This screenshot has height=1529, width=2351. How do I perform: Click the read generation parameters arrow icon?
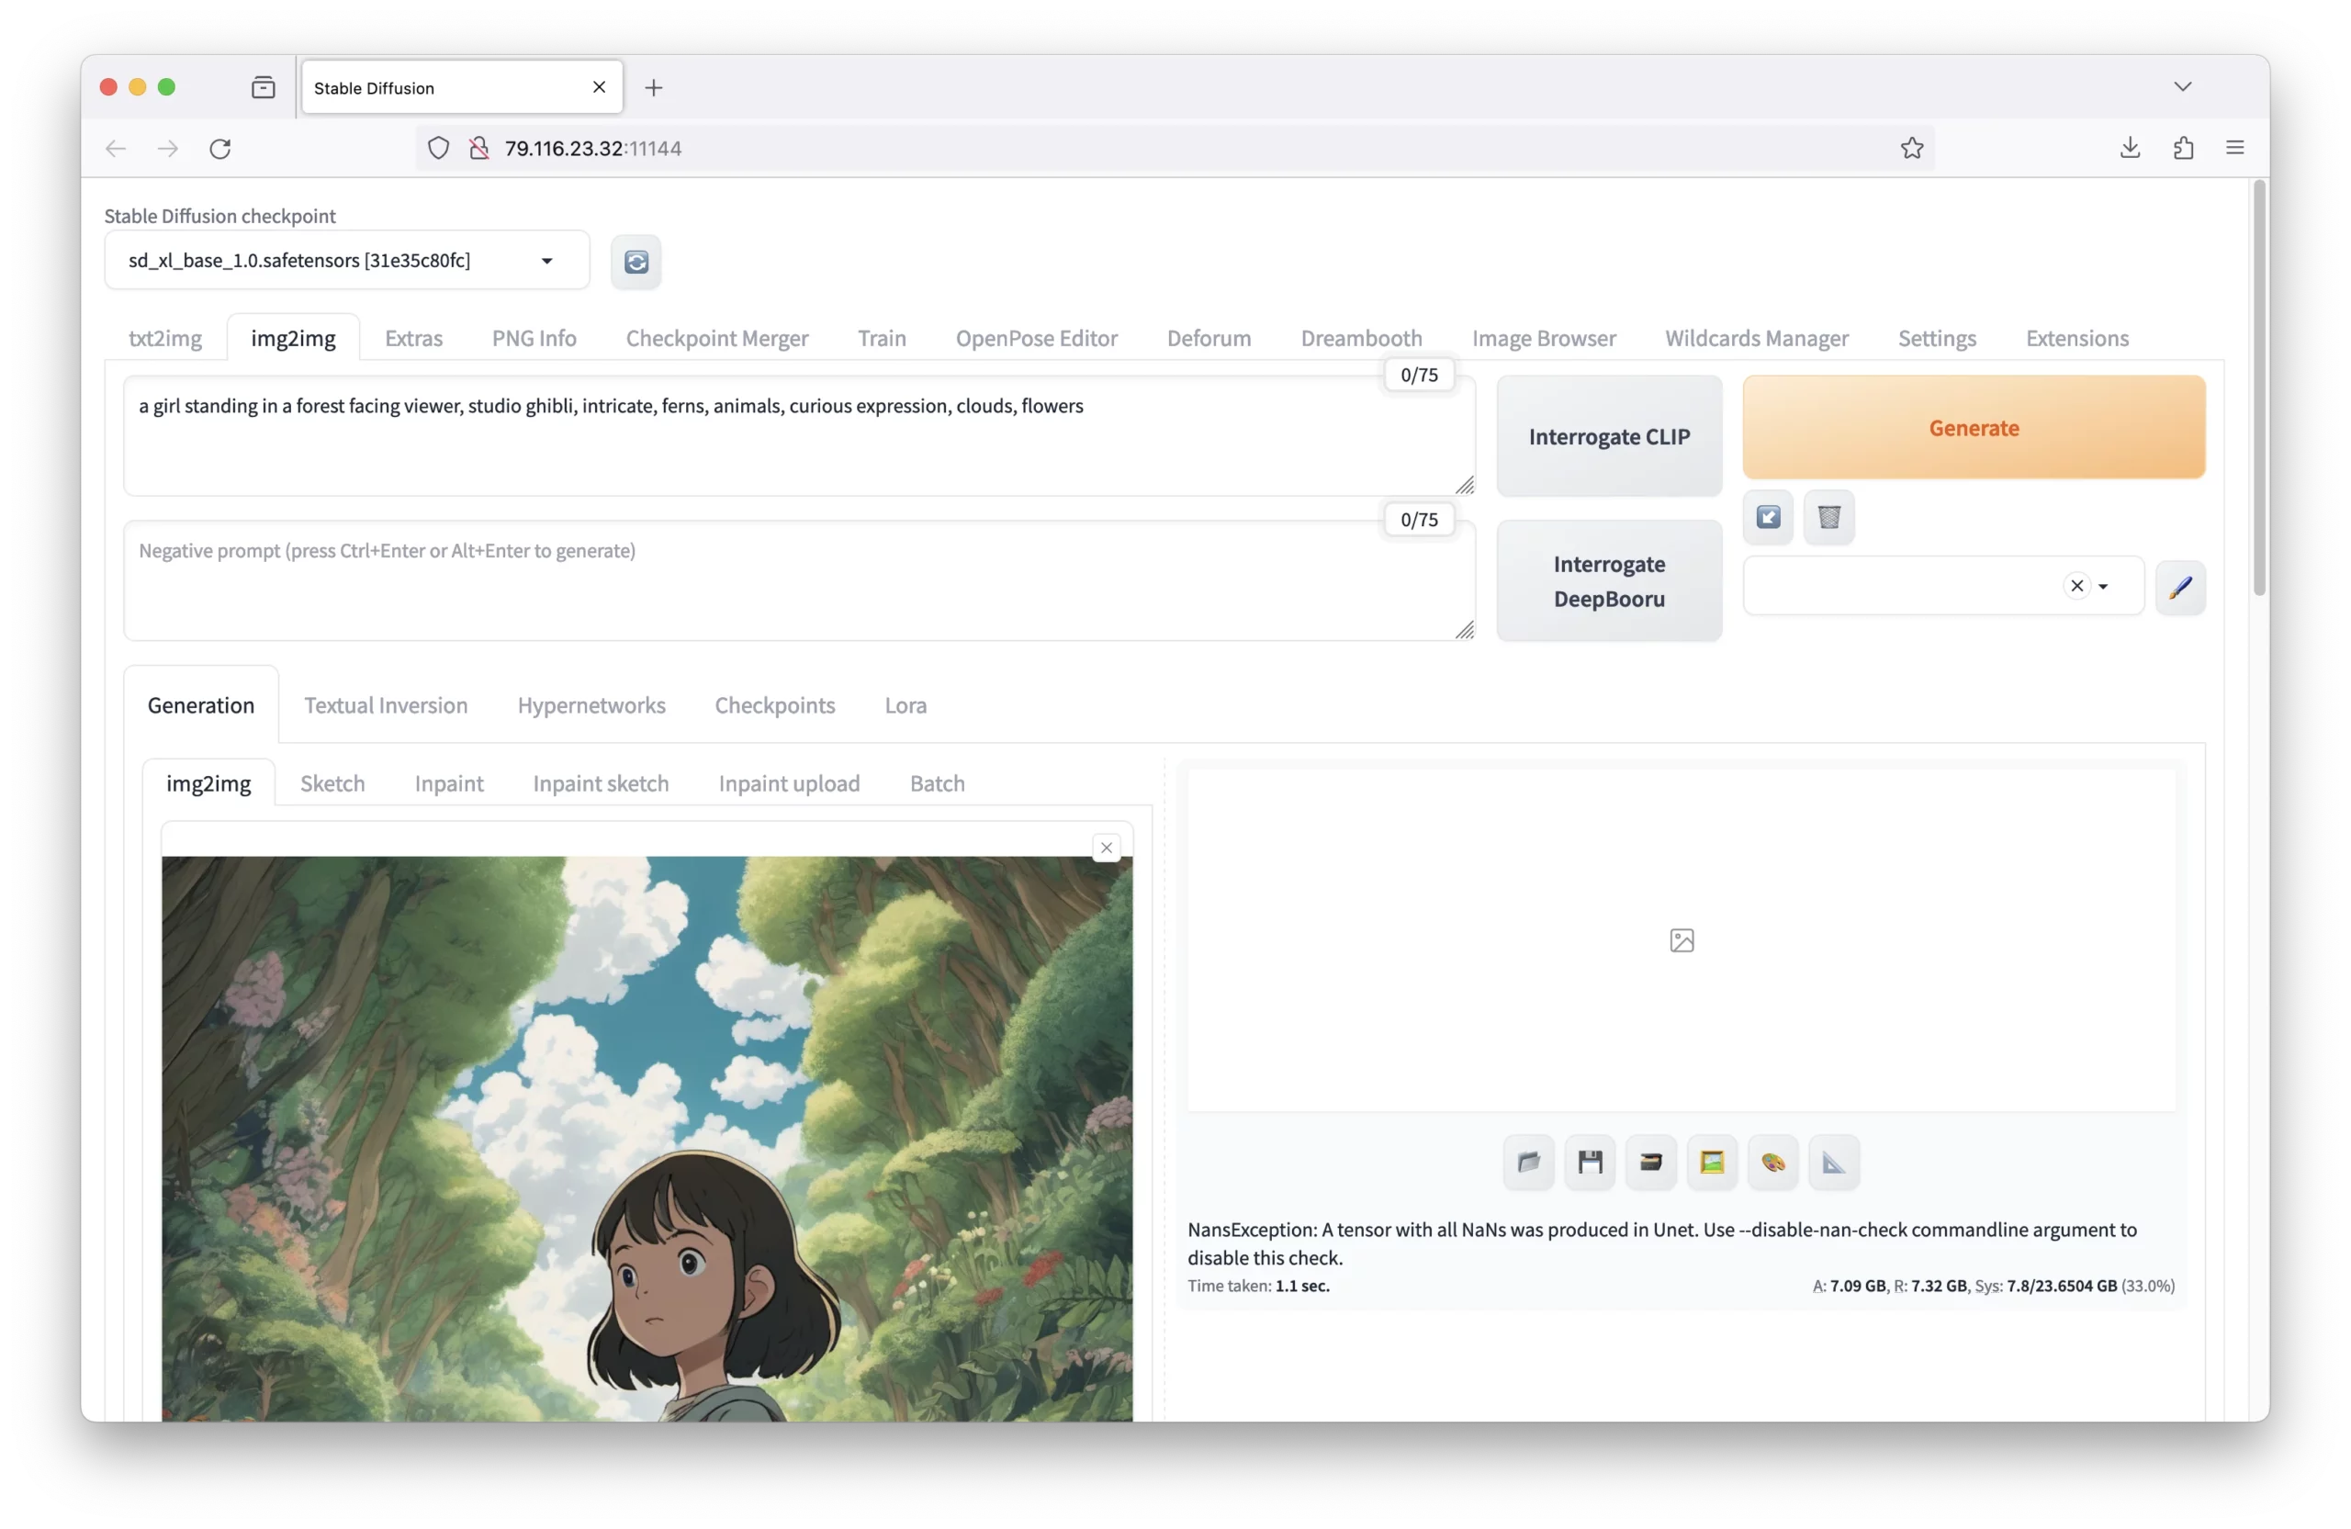coord(1768,517)
